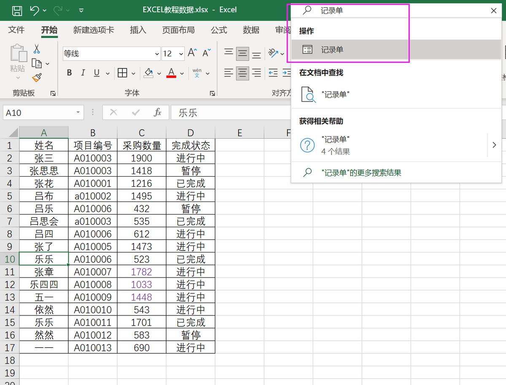Cut the selected cell contents
Image resolution: width=506 pixels, height=385 pixels.
coord(37,49)
